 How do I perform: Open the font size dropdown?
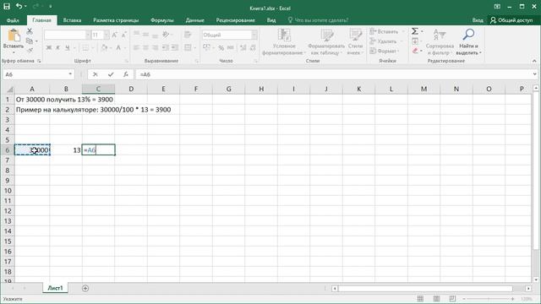coord(107,35)
